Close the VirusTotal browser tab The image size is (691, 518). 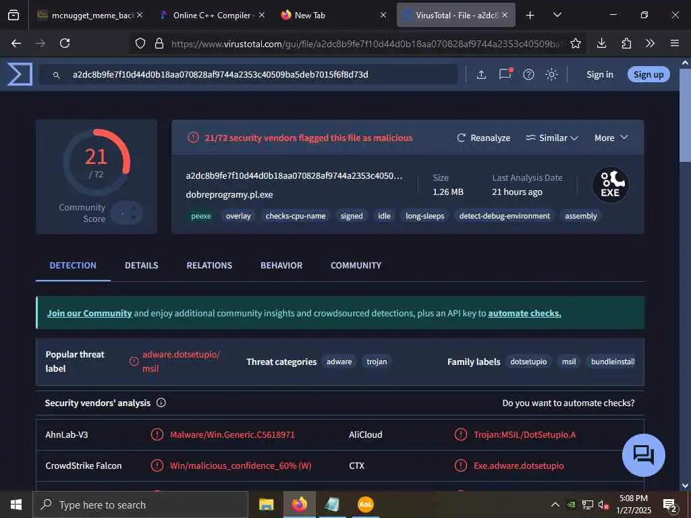pos(505,16)
